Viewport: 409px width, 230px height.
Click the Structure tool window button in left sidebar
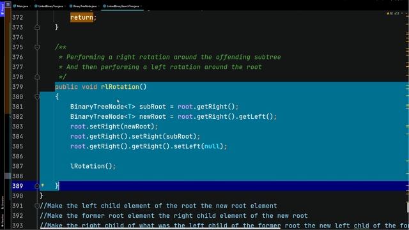point(3,203)
